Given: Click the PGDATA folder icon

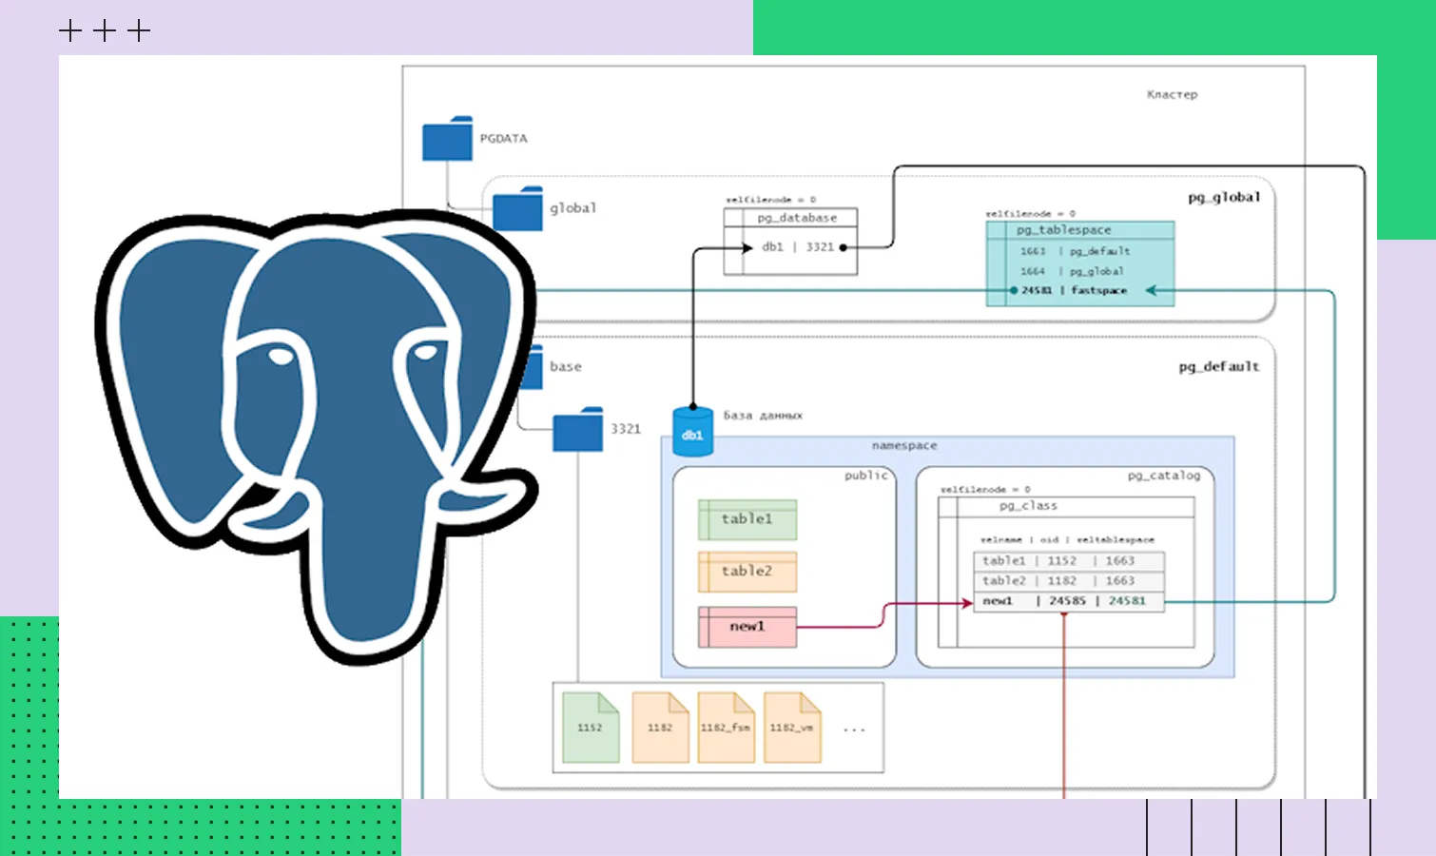Looking at the screenshot, I should tap(447, 139).
